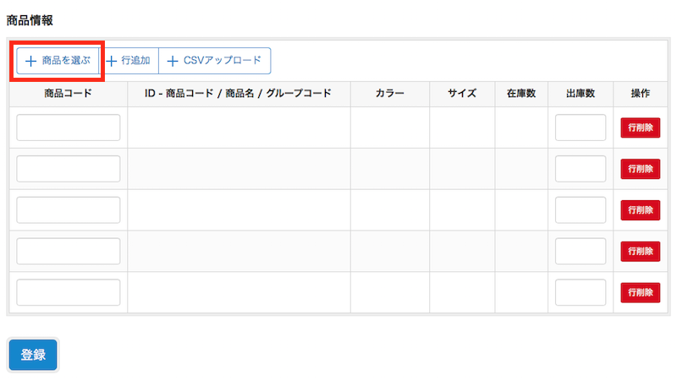The width and height of the screenshot is (677, 380).
Task: Focus the fifth row 商品コード field
Action: (69, 292)
